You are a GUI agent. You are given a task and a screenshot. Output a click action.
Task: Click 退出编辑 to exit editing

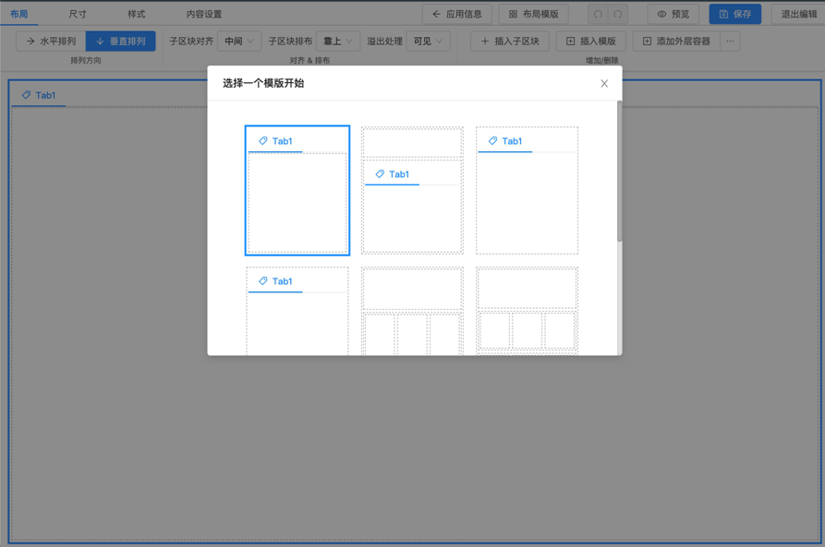pyautogui.click(x=798, y=14)
